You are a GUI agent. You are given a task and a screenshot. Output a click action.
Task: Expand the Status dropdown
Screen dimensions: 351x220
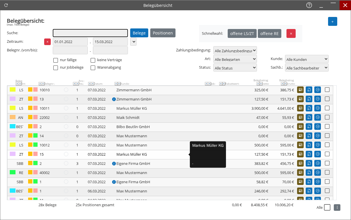point(235,68)
